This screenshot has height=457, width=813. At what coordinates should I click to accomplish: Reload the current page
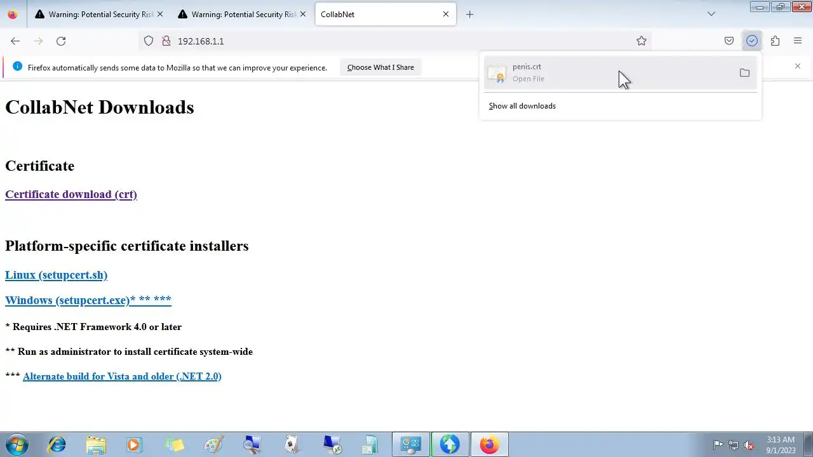point(61,41)
